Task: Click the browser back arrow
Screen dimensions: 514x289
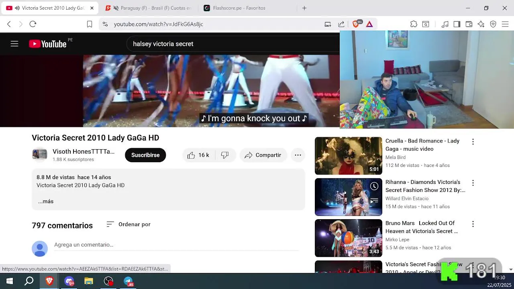Action: (9, 24)
